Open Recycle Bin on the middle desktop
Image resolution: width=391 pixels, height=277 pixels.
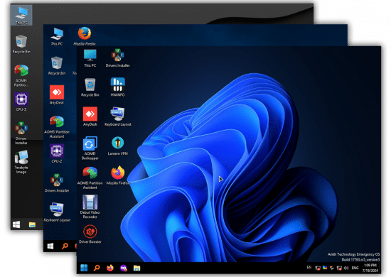point(57,66)
